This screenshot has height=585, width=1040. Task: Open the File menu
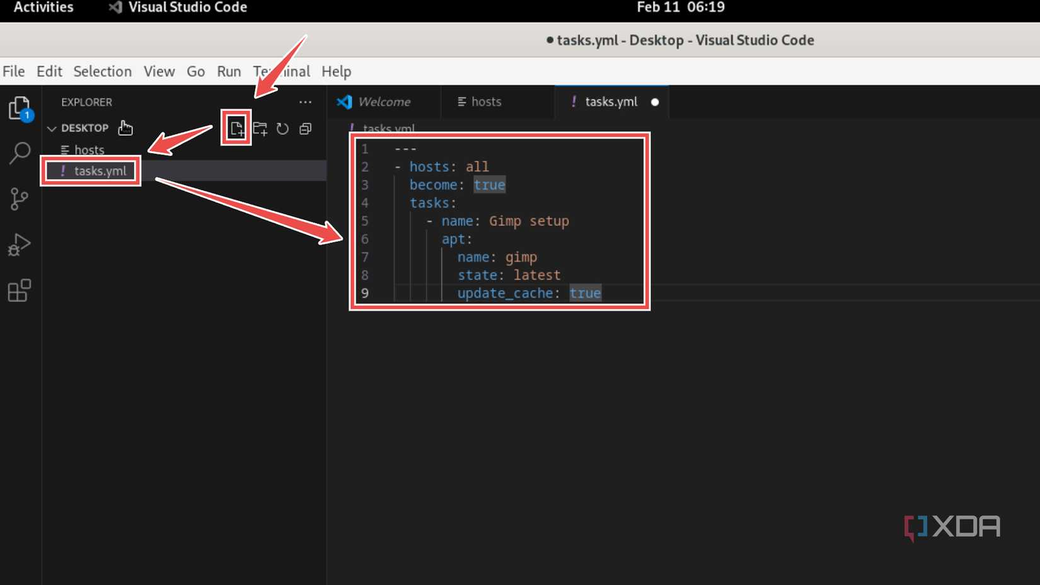click(x=14, y=71)
